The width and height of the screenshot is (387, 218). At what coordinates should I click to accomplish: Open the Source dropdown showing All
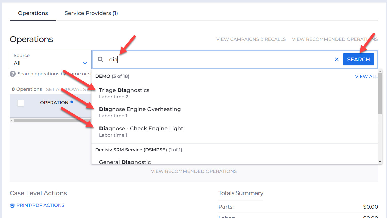[50, 59]
